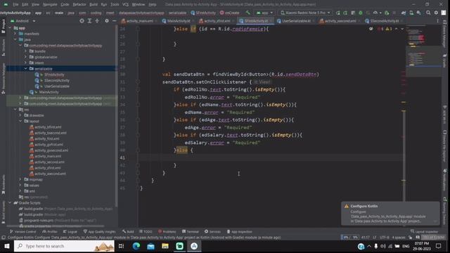Open Windows notification center icon

tap(439, 246)
